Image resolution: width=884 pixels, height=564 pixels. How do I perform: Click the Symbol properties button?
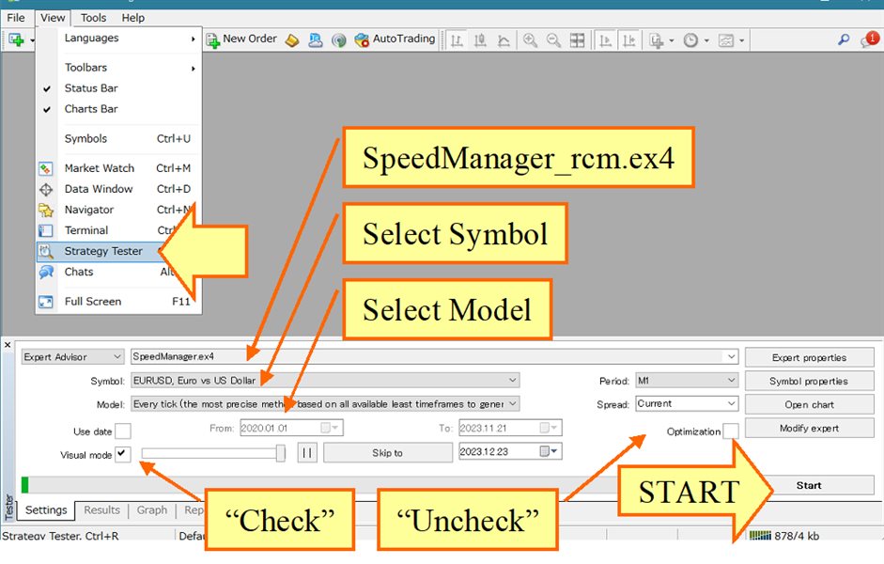pos(809,382)
